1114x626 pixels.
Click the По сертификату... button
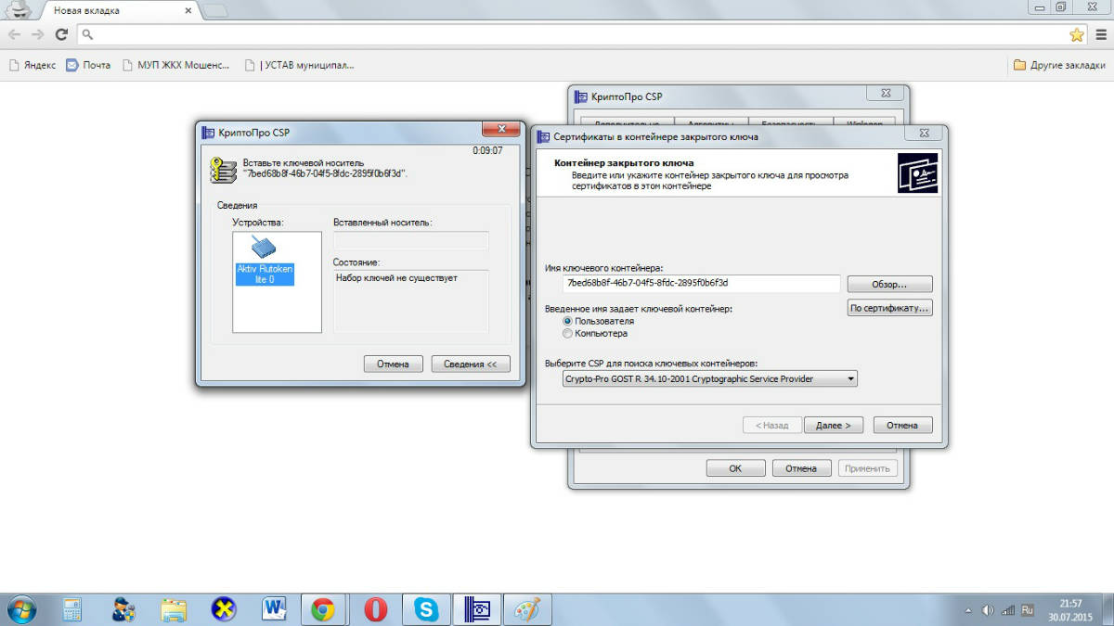coord(889,308)
